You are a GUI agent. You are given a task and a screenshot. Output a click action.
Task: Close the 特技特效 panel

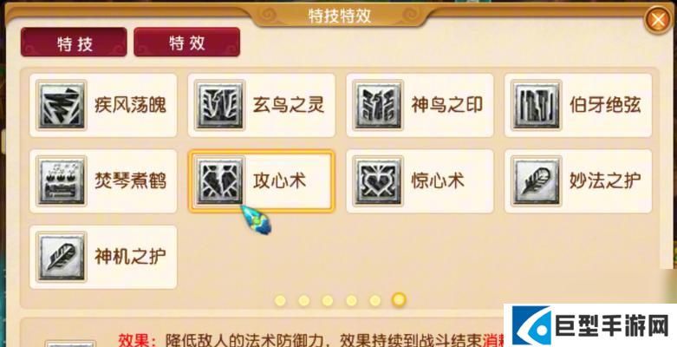point(658,20)
